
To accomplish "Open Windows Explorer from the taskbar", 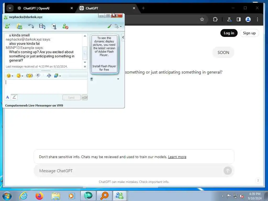I will (56, 196).
